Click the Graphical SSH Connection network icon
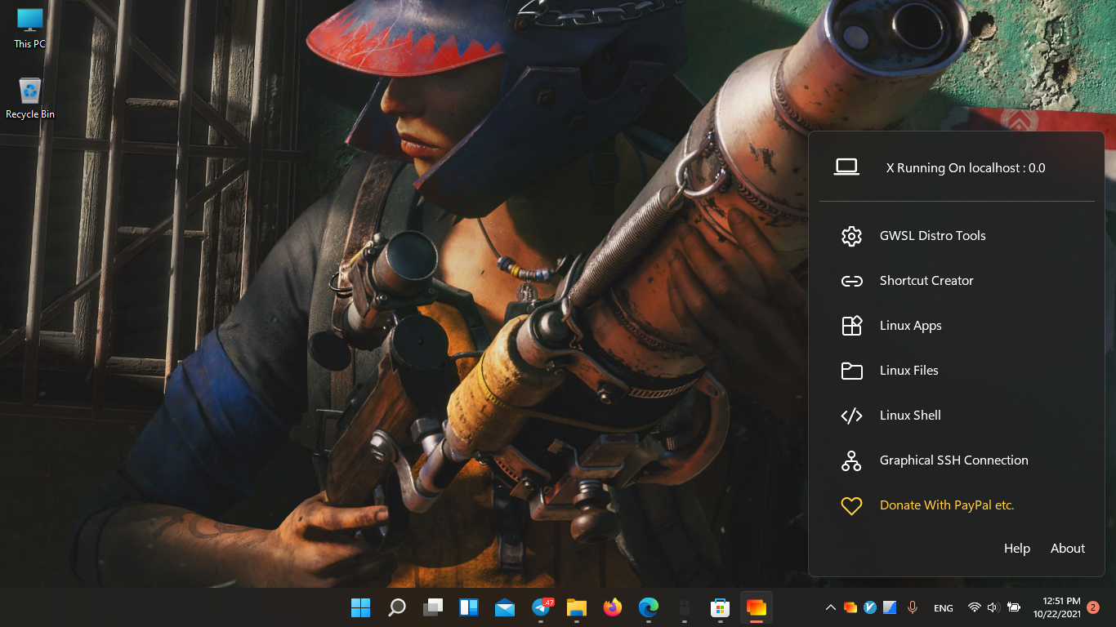The width and height of the screenshot is (1116, 627). 851,460
